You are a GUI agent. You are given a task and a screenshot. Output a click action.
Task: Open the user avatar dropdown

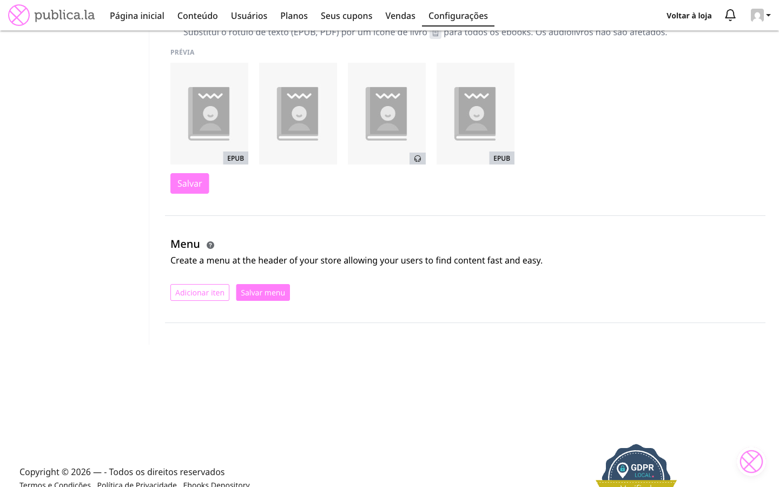[761, 15]
